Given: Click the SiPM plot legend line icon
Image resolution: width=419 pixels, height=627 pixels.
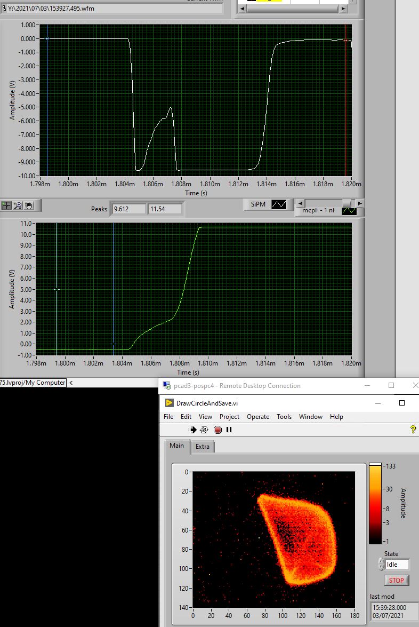Looking at the screenshot, I should pos(279,204).
